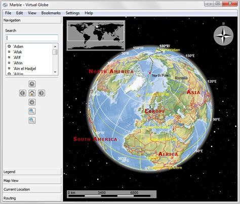This screenshot has height=204, width=240.
Task: Click the 120°E longitude label
Action: point(212,81)
